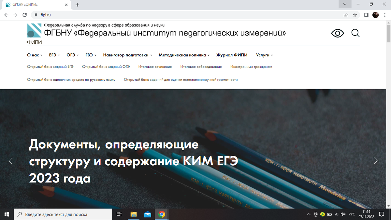Expand the ЕГЭ menu

[x=54, y=55]
